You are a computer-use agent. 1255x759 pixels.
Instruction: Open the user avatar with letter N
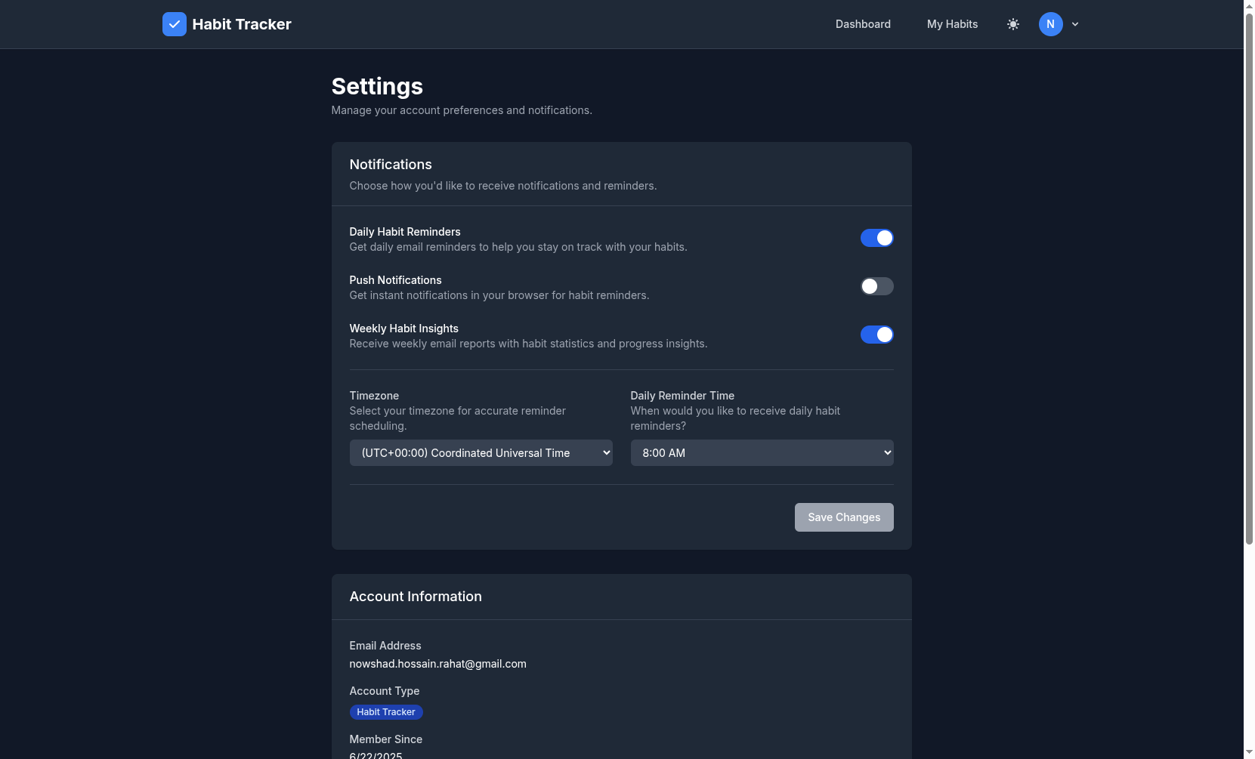tap(1050, 23)
